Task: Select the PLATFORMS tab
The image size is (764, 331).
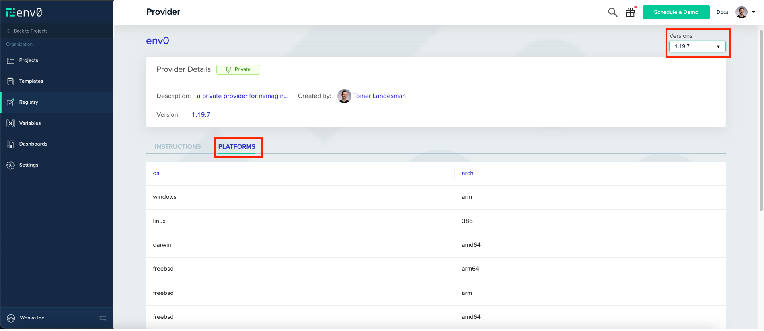Action: 237,147
